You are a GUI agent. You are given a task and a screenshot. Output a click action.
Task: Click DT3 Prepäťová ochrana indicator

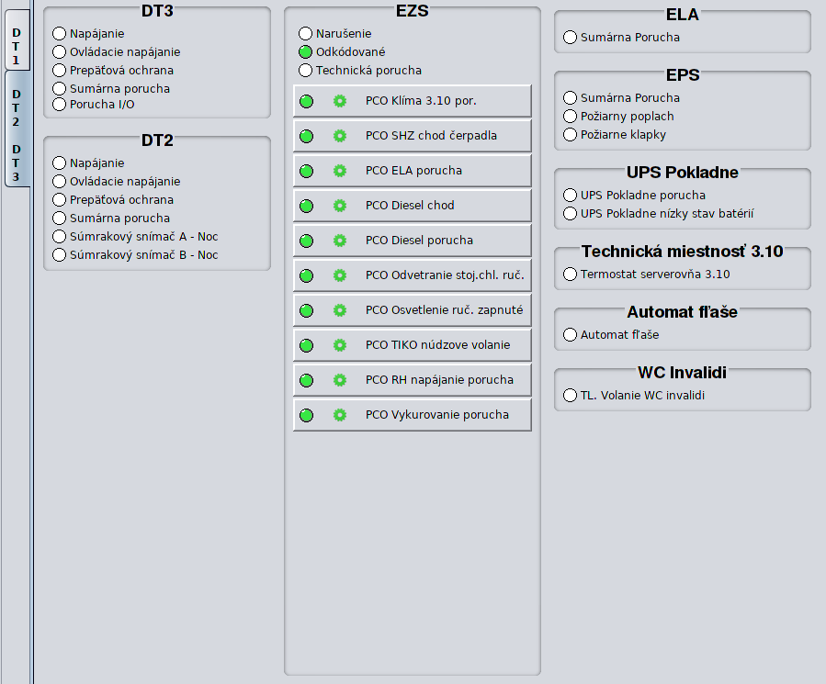coord(60,71)
